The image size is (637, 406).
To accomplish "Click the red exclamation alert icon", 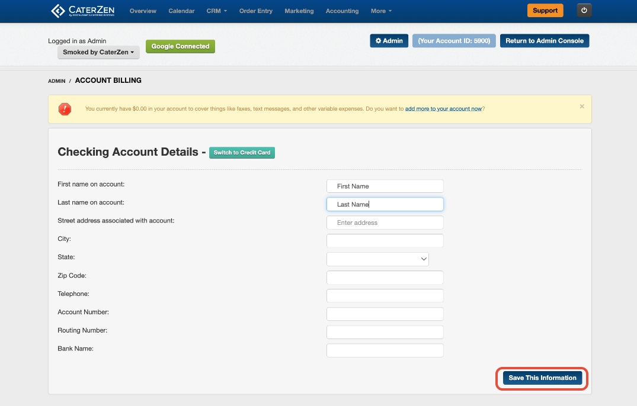I will (x=65, y=109).
